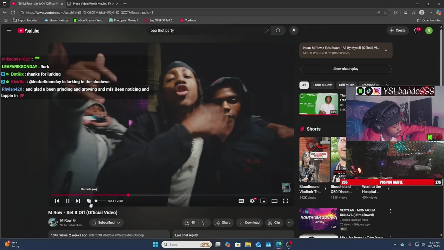Expand the Mix playlist panel chevron
This screenshot has width=444, height=250.
[x=386, y=50]
